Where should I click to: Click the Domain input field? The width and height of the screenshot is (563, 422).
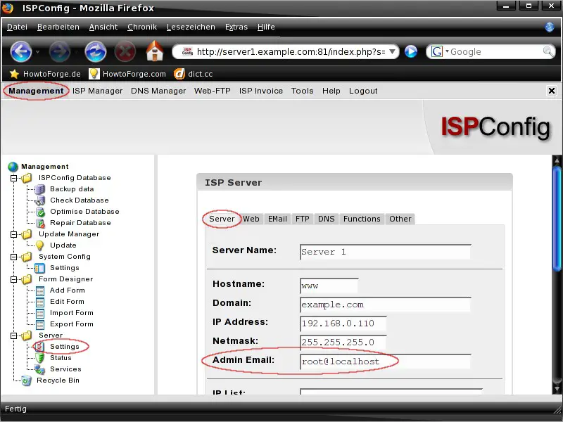tap(385, 305)
